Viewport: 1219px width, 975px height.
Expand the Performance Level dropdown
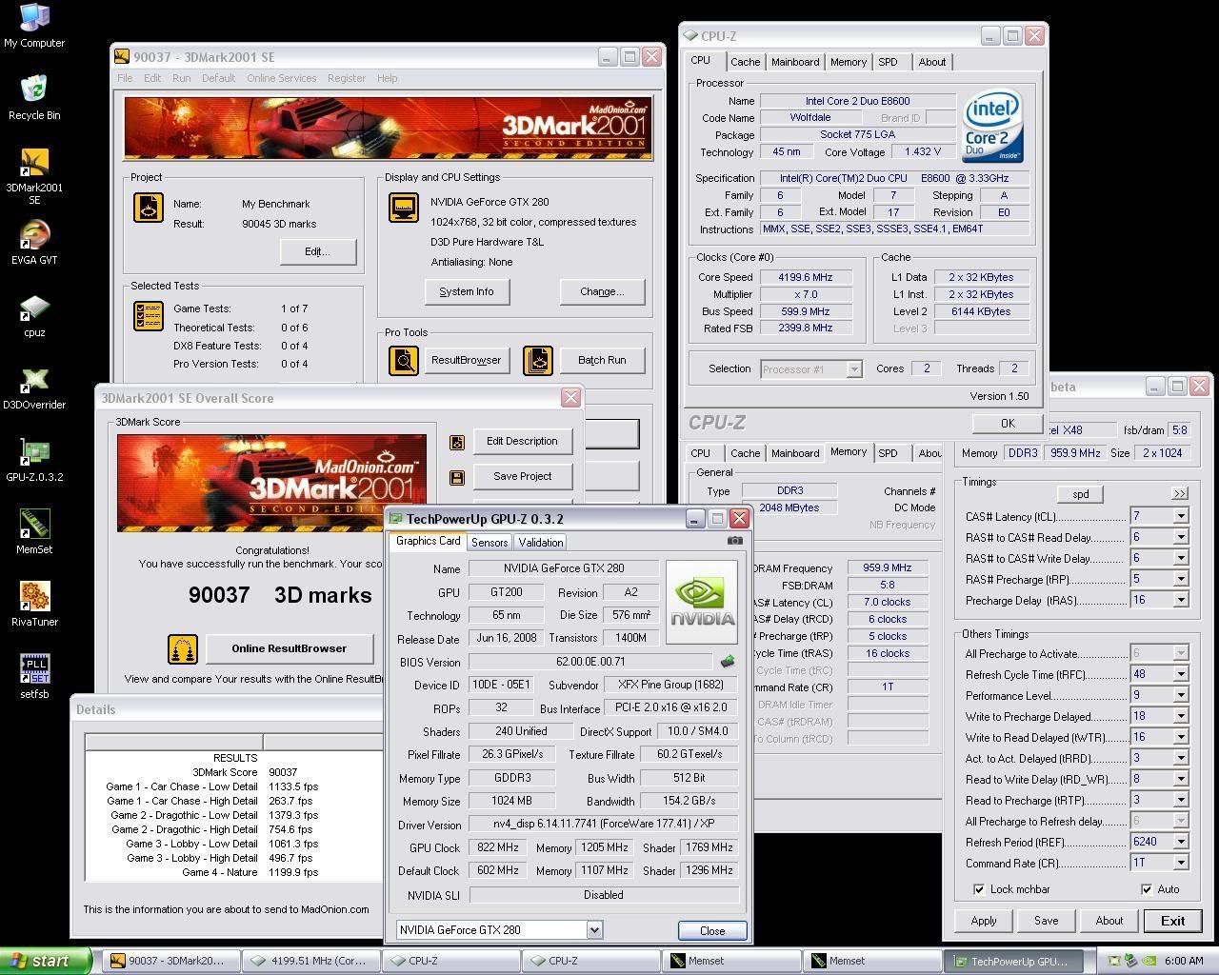(x=1181, y=695)
